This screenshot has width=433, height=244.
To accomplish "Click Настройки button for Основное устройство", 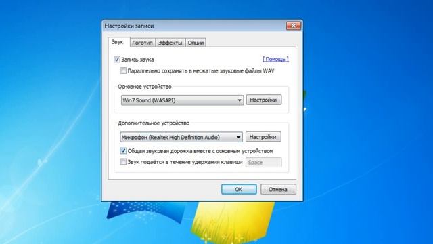I will tap(264, 100).
